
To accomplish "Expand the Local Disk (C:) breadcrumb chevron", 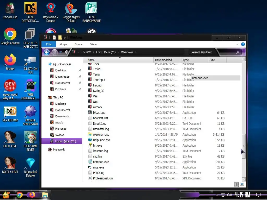I will tap(118, 52).
